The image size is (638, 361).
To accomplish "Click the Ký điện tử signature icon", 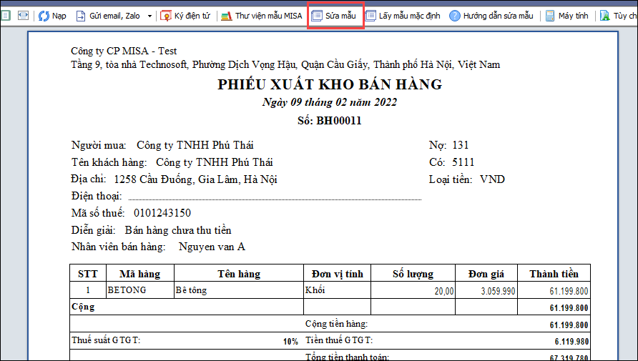I will click(167, 15).
